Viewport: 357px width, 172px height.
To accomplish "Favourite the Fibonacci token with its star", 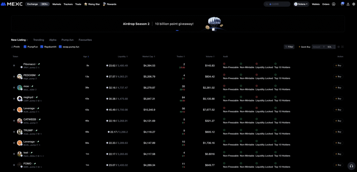I will 14,65.
